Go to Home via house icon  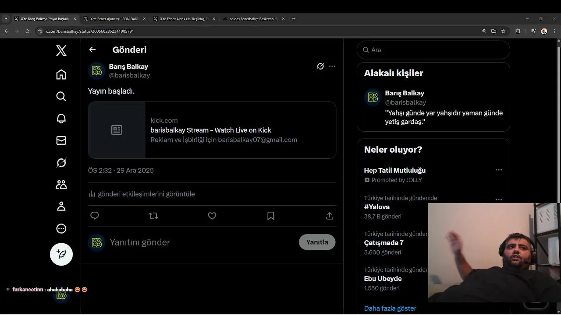click(x=61, y=74)
